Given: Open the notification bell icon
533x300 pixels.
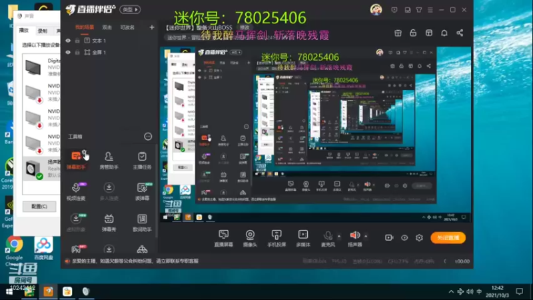Looking at the screenshot, I should pyautogui.click(x=444, y=33).
